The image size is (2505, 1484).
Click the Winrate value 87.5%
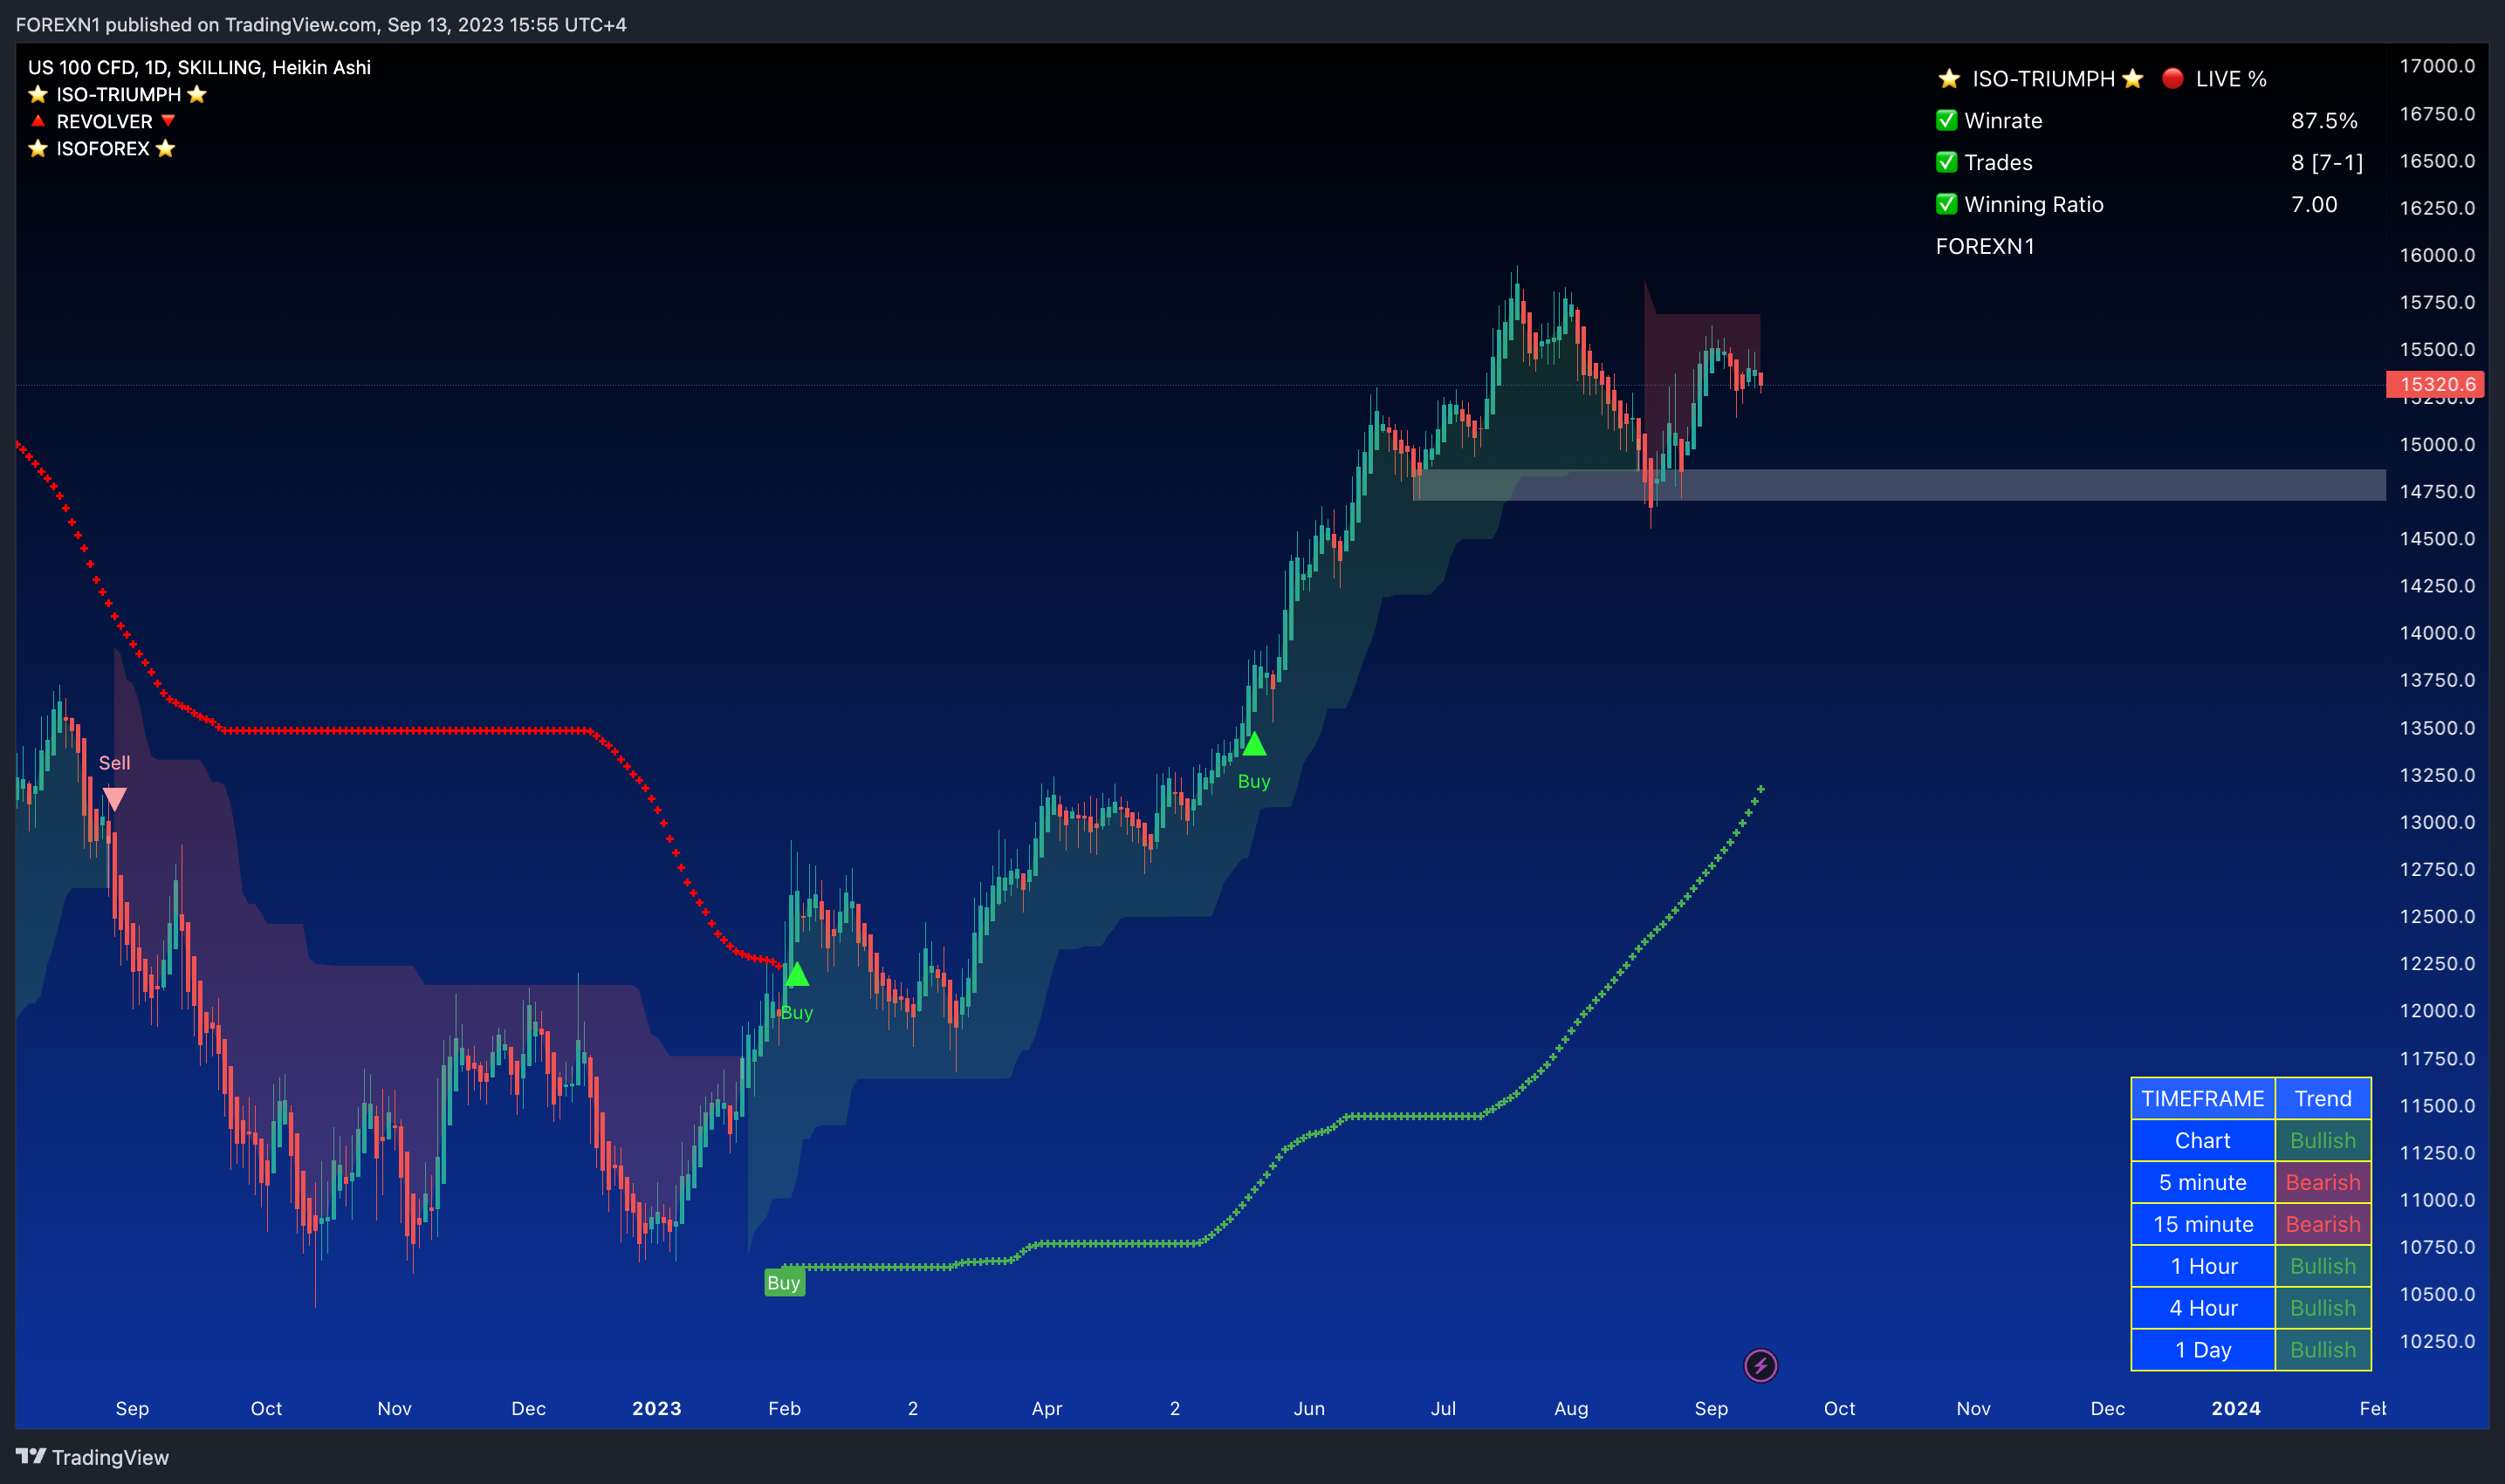(2324, 120)
